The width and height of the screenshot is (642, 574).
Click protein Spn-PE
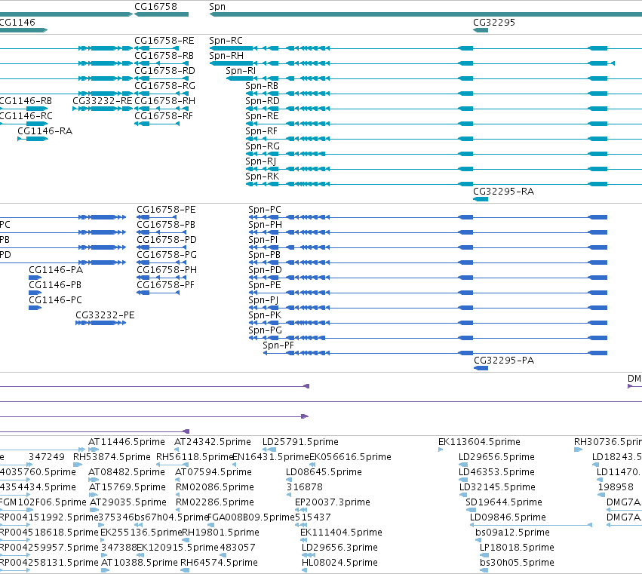pyautogui.click(x=265, y=285)
